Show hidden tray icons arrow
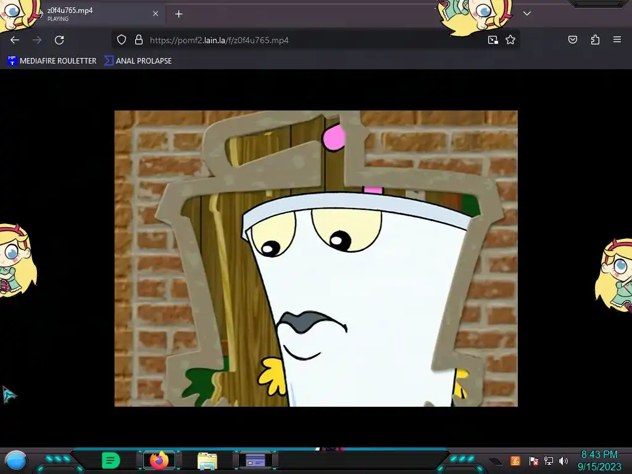The image size is (632, 474). point(496,462)
